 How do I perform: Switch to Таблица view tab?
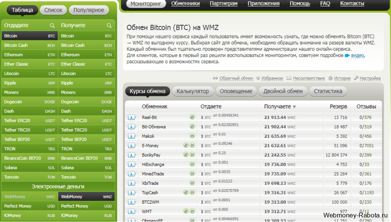(x=22, y=10)
